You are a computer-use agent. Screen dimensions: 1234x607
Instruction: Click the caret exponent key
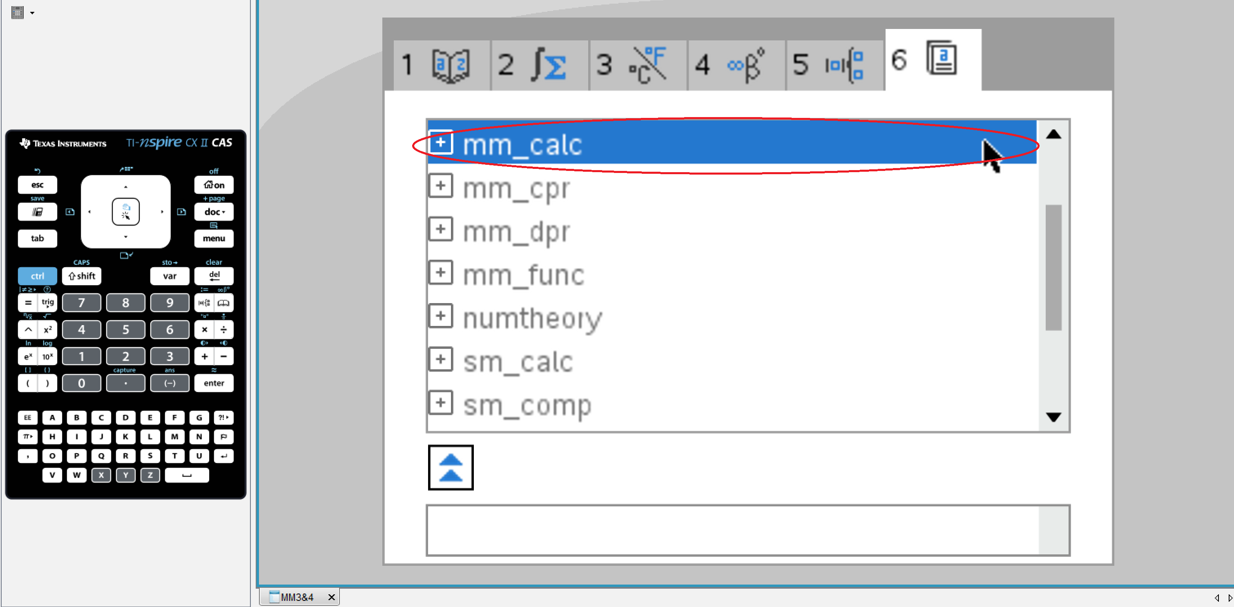[x=28, y=330]
